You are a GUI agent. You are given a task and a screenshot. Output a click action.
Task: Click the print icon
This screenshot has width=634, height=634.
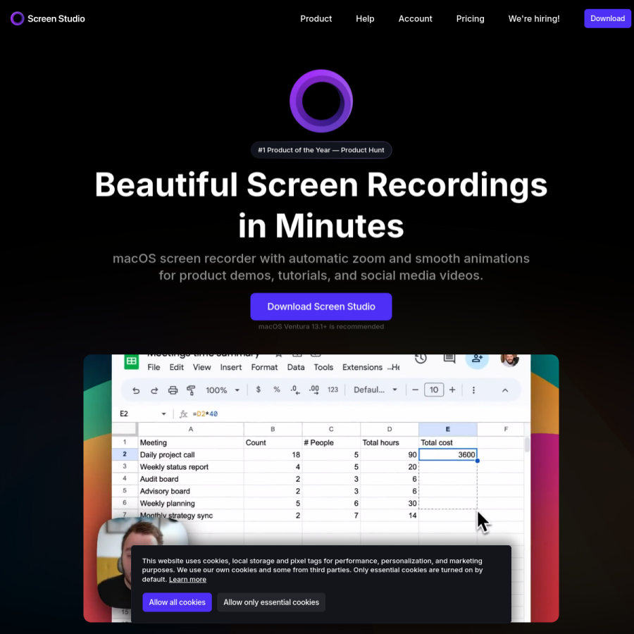[x=173, y=390]
